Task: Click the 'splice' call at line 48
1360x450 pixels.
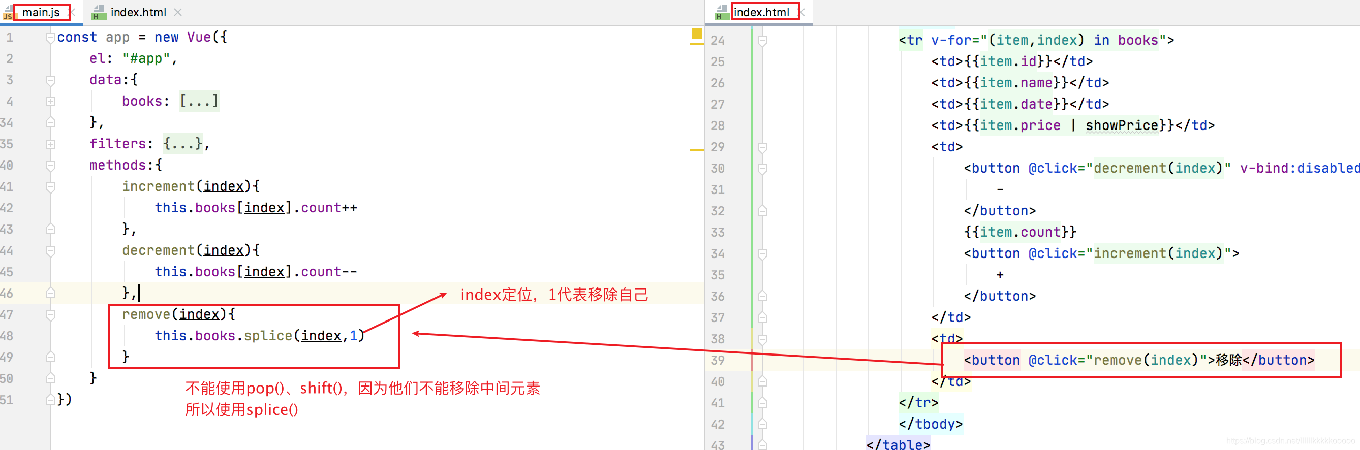Action: pyautogui.click(x=268, y=336)
